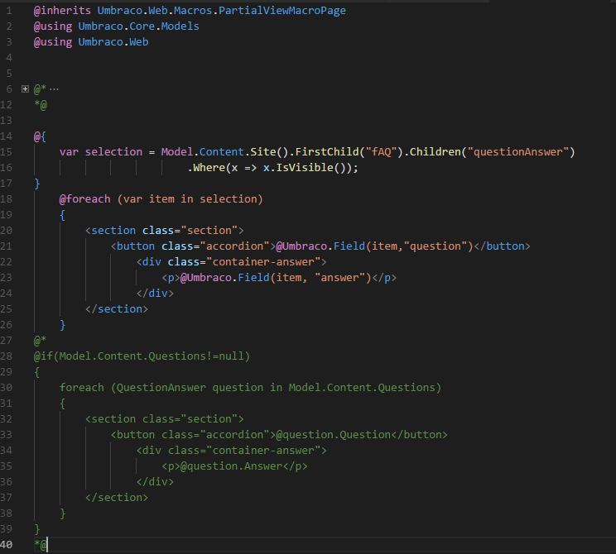Click the closing '</section>' tag on line 25
Image resolution: width=616 pixels, height=554 pixels.
pos(117,308)
